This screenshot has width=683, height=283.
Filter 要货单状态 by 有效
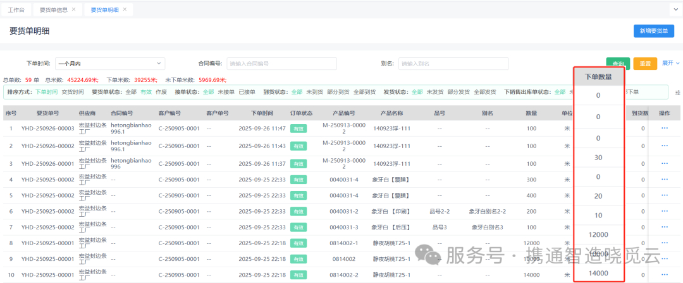pyautogui.click(x=147, y=92)
